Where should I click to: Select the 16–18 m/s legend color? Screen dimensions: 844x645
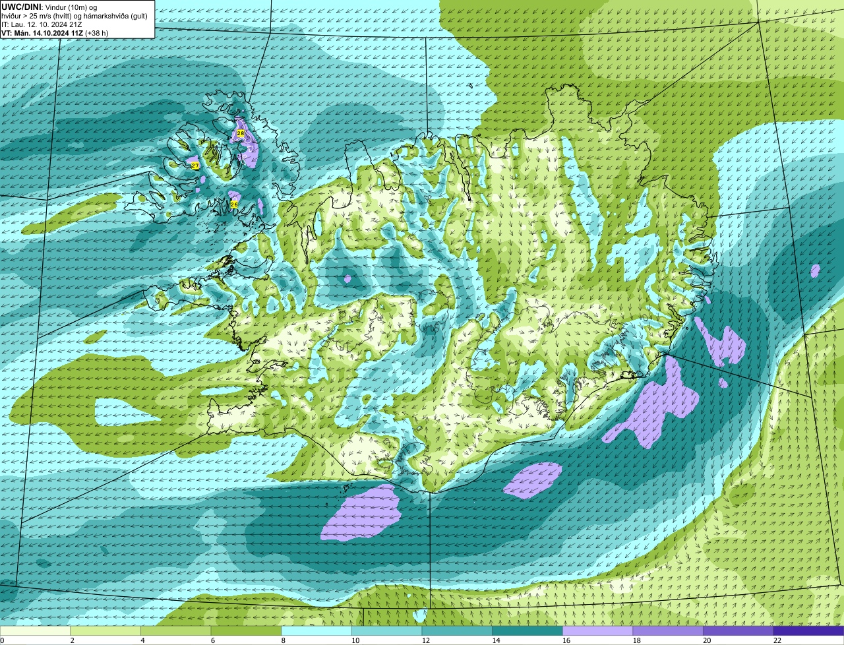coord(597,630)
